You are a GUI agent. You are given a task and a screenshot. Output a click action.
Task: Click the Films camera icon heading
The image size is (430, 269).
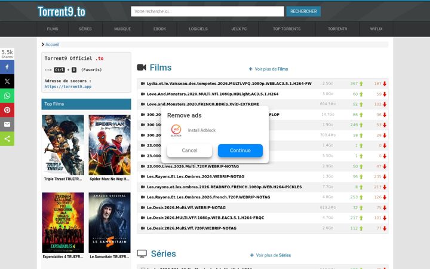(142, 67)
